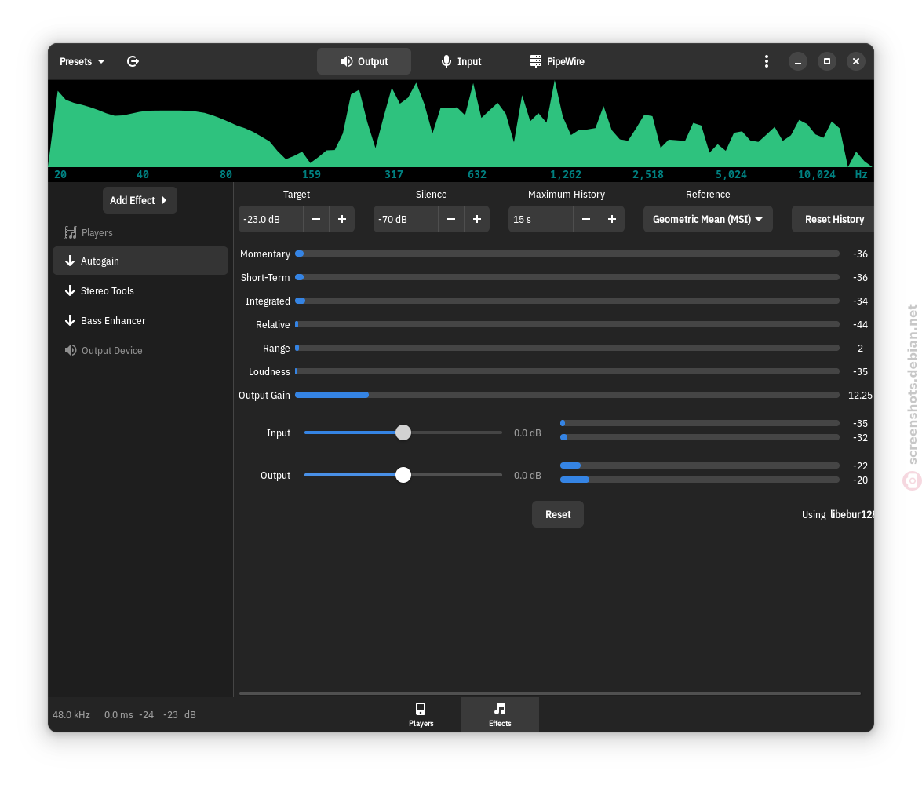Open the PipeWire tab
922x785 pixels.
tap(557, 61)
